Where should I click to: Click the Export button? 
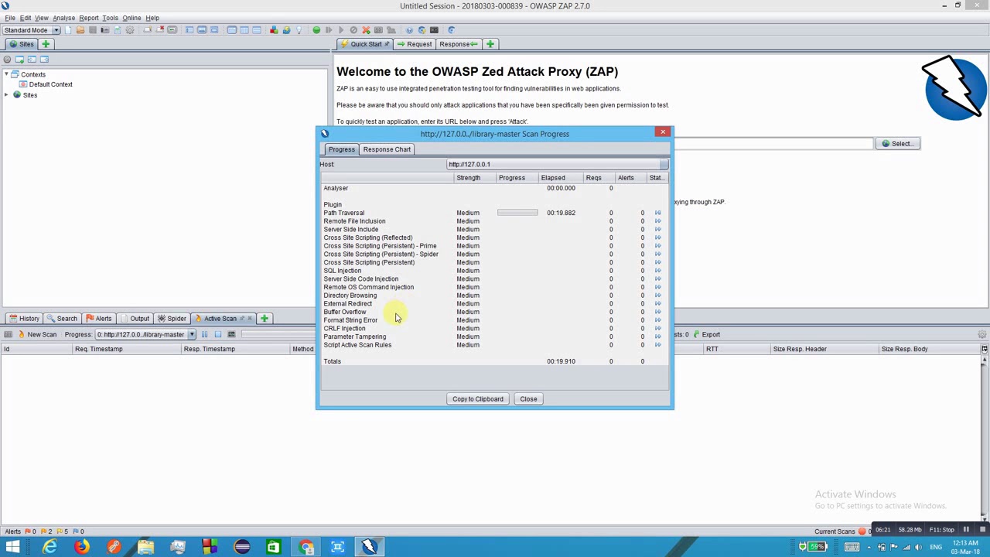click(706, 334)
